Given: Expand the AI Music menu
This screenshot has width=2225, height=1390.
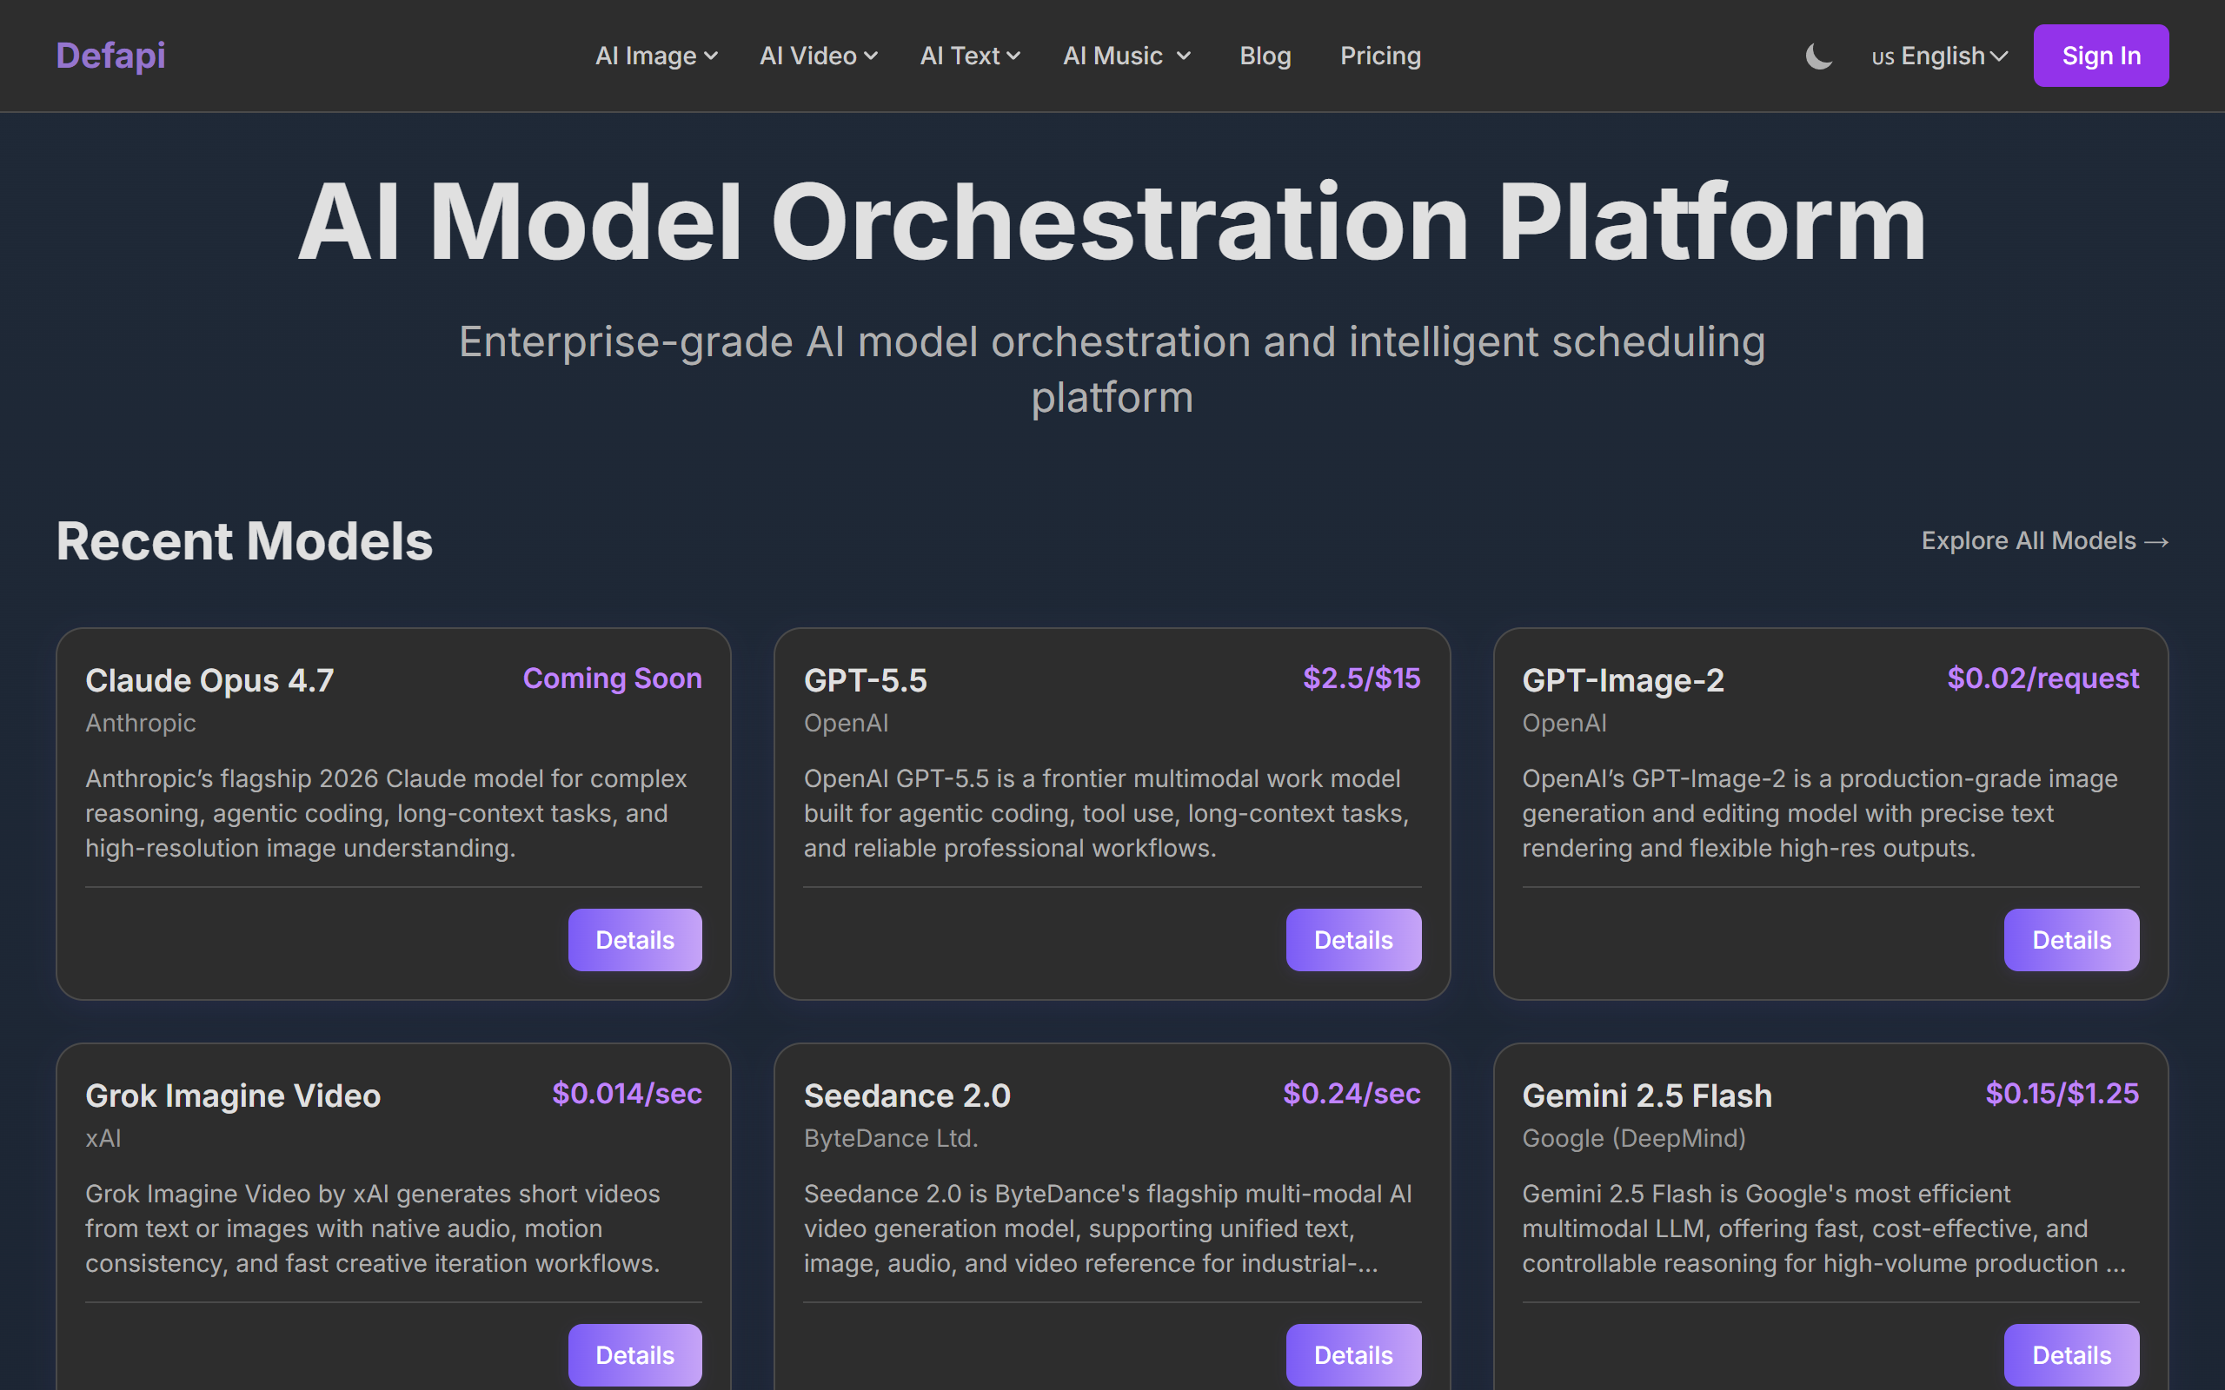Looking at the screenshot, I should [1127, 56].
